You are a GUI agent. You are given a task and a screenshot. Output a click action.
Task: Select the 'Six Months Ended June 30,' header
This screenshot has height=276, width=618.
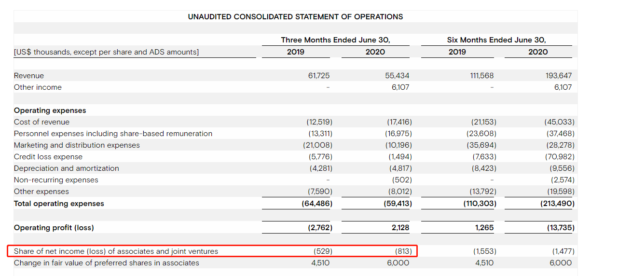pos(496,40)
